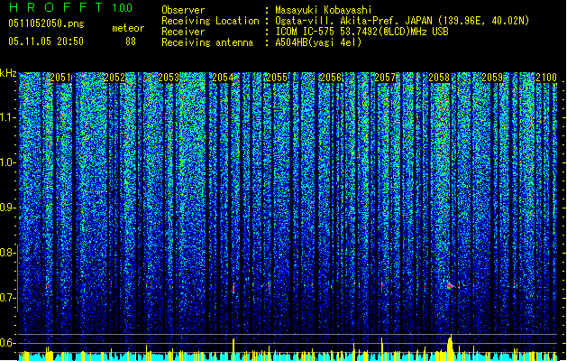The image size is (567, 361).
Task: Click the yellow power spike near 2054
Action: (x=233, y=349)
